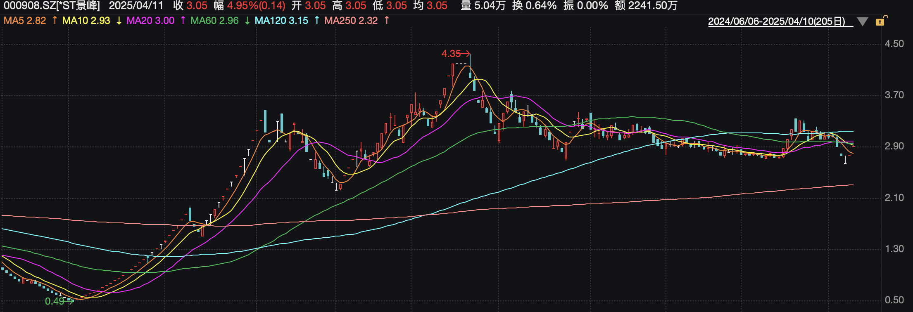Image resolution: width=913 pixels, height=312 pixels.
Task: Select the MA5 2.82 indicator label
Action: pyautogui.click(x=25, y=21)
